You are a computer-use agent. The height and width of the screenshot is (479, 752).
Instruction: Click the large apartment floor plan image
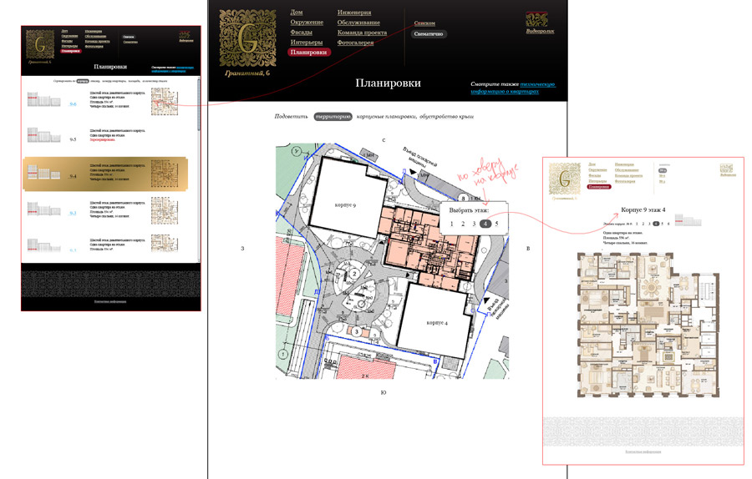[642, 325]
